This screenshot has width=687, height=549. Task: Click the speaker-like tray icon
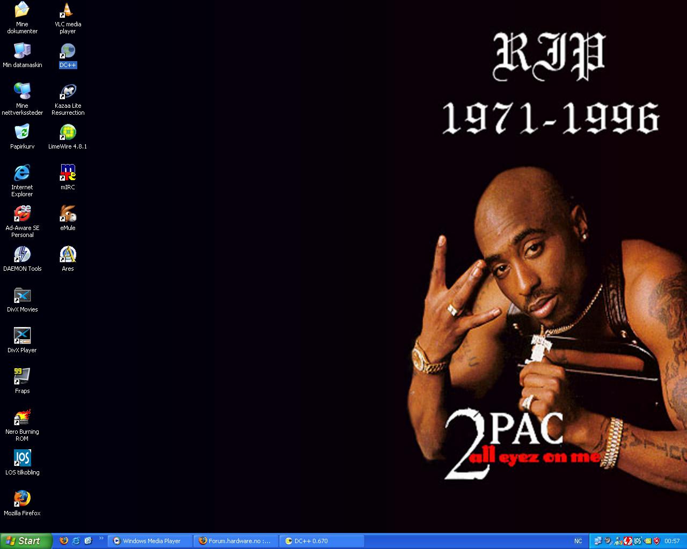[609, 541]
